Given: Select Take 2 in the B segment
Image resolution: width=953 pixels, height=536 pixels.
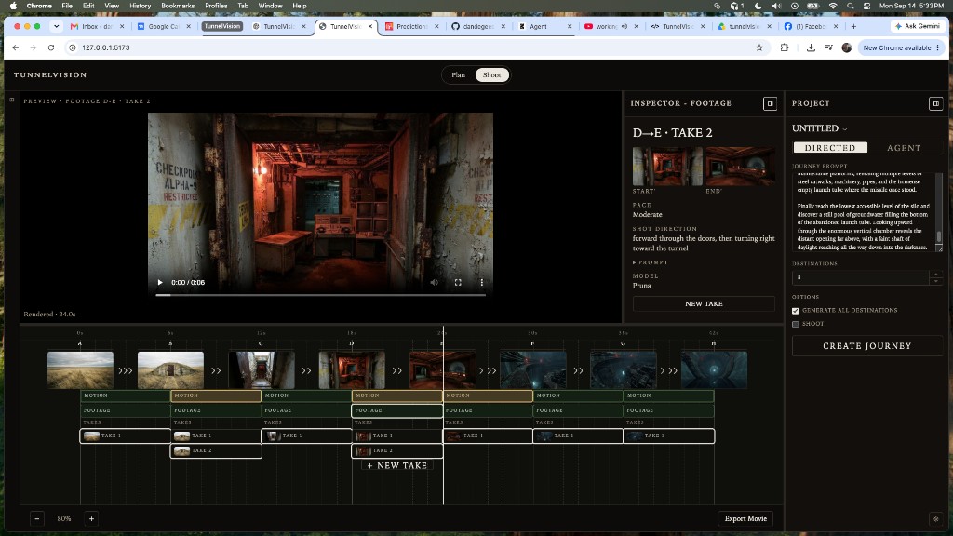Looking at the screenshot, I should click(x=216, y=451).
